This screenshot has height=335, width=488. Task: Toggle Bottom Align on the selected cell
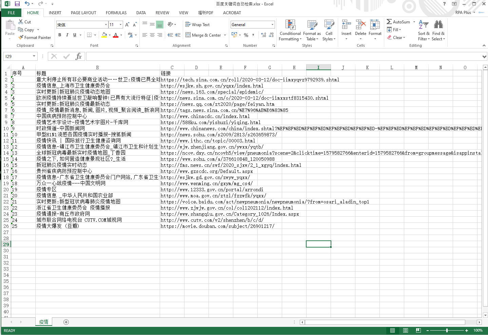pos(160,24)
